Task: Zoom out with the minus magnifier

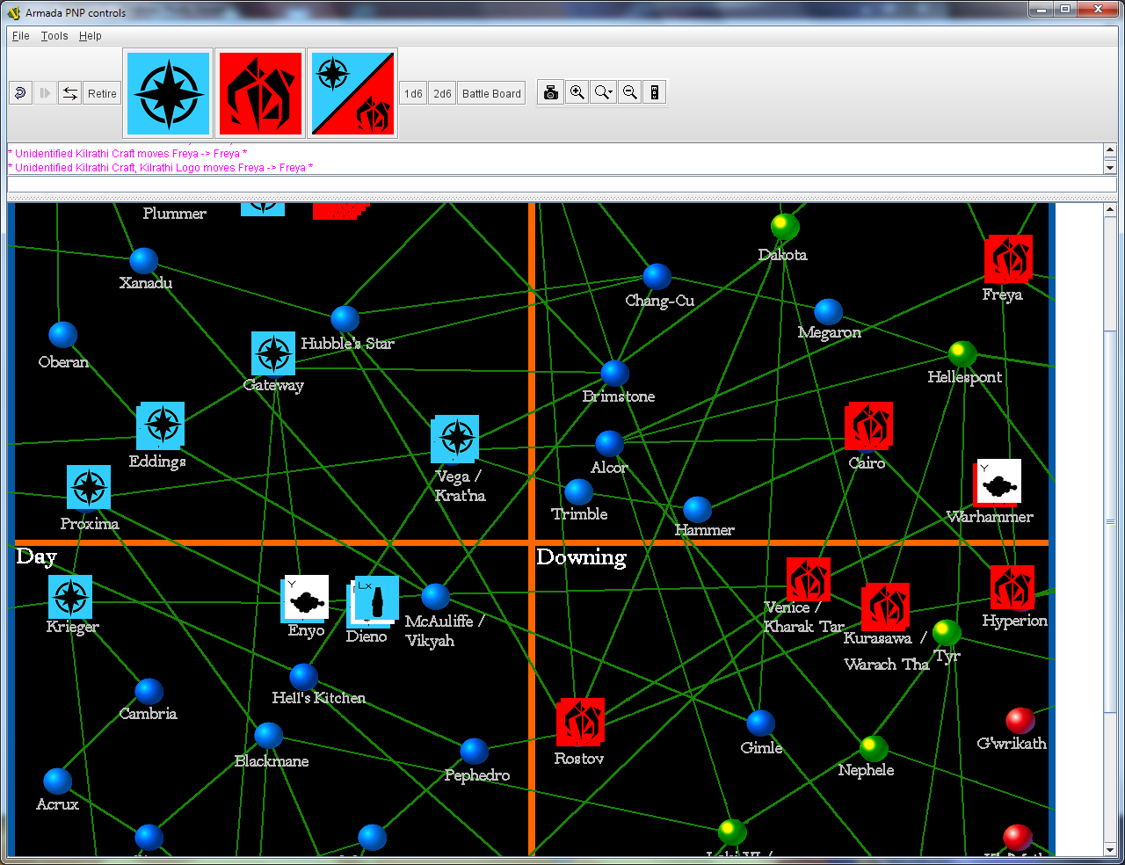Action: (630, 93)
